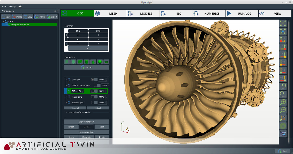293x154 pixels.
Task: Click Fit under the Domain table
Action: [88, 48]
